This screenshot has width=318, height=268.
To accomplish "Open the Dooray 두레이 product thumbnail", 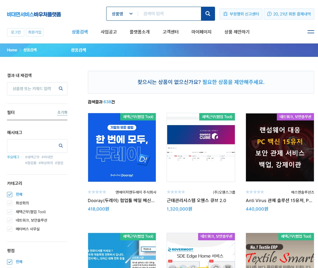I will [122, 147].
